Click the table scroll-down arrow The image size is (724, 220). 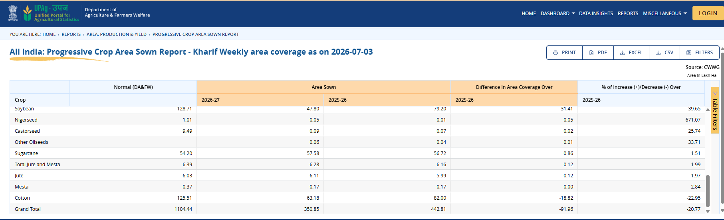(708, 211)
